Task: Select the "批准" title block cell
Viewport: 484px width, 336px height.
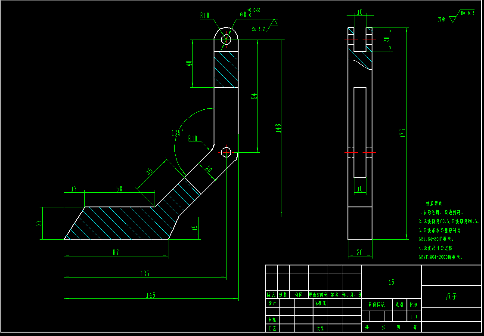Action: 320,328
